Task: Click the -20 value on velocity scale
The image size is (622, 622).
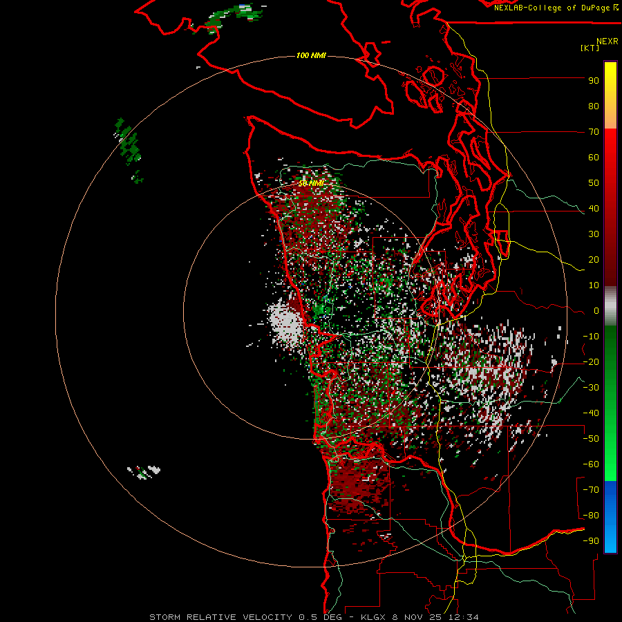Action: coord(591,362)
